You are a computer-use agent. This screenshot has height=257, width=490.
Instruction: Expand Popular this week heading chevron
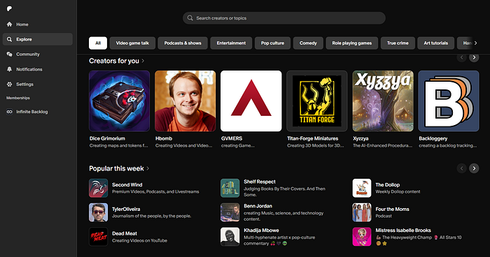click(x=148, y=168)
